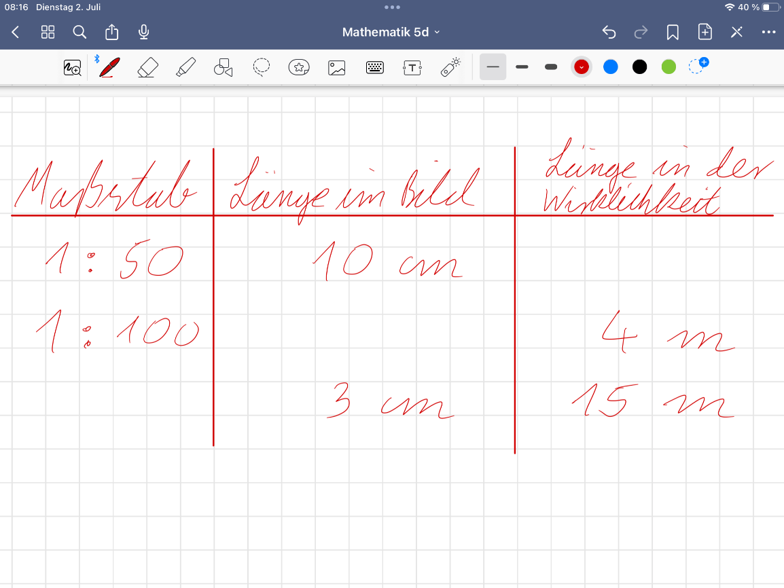Viewport: 784px width, 588px height.
Task: Open the image insert tool
Action: (x=336, y=67)
